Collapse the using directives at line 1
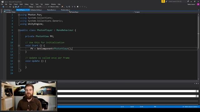The width and height of the screenshot is (200, 112). pos(19,15)
